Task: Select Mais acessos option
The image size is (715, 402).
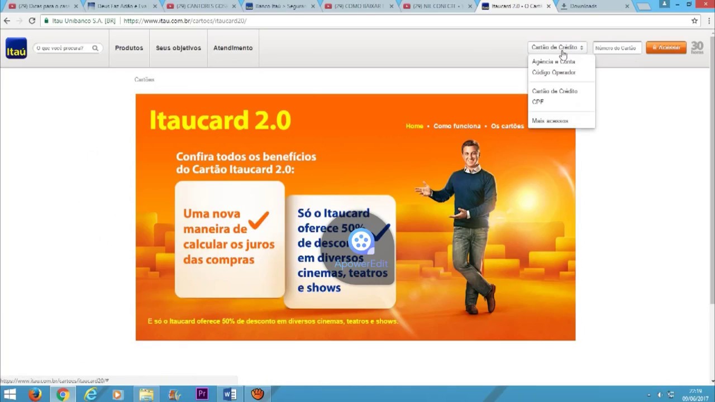Action: pyautogui.click(x=550, y=121)
